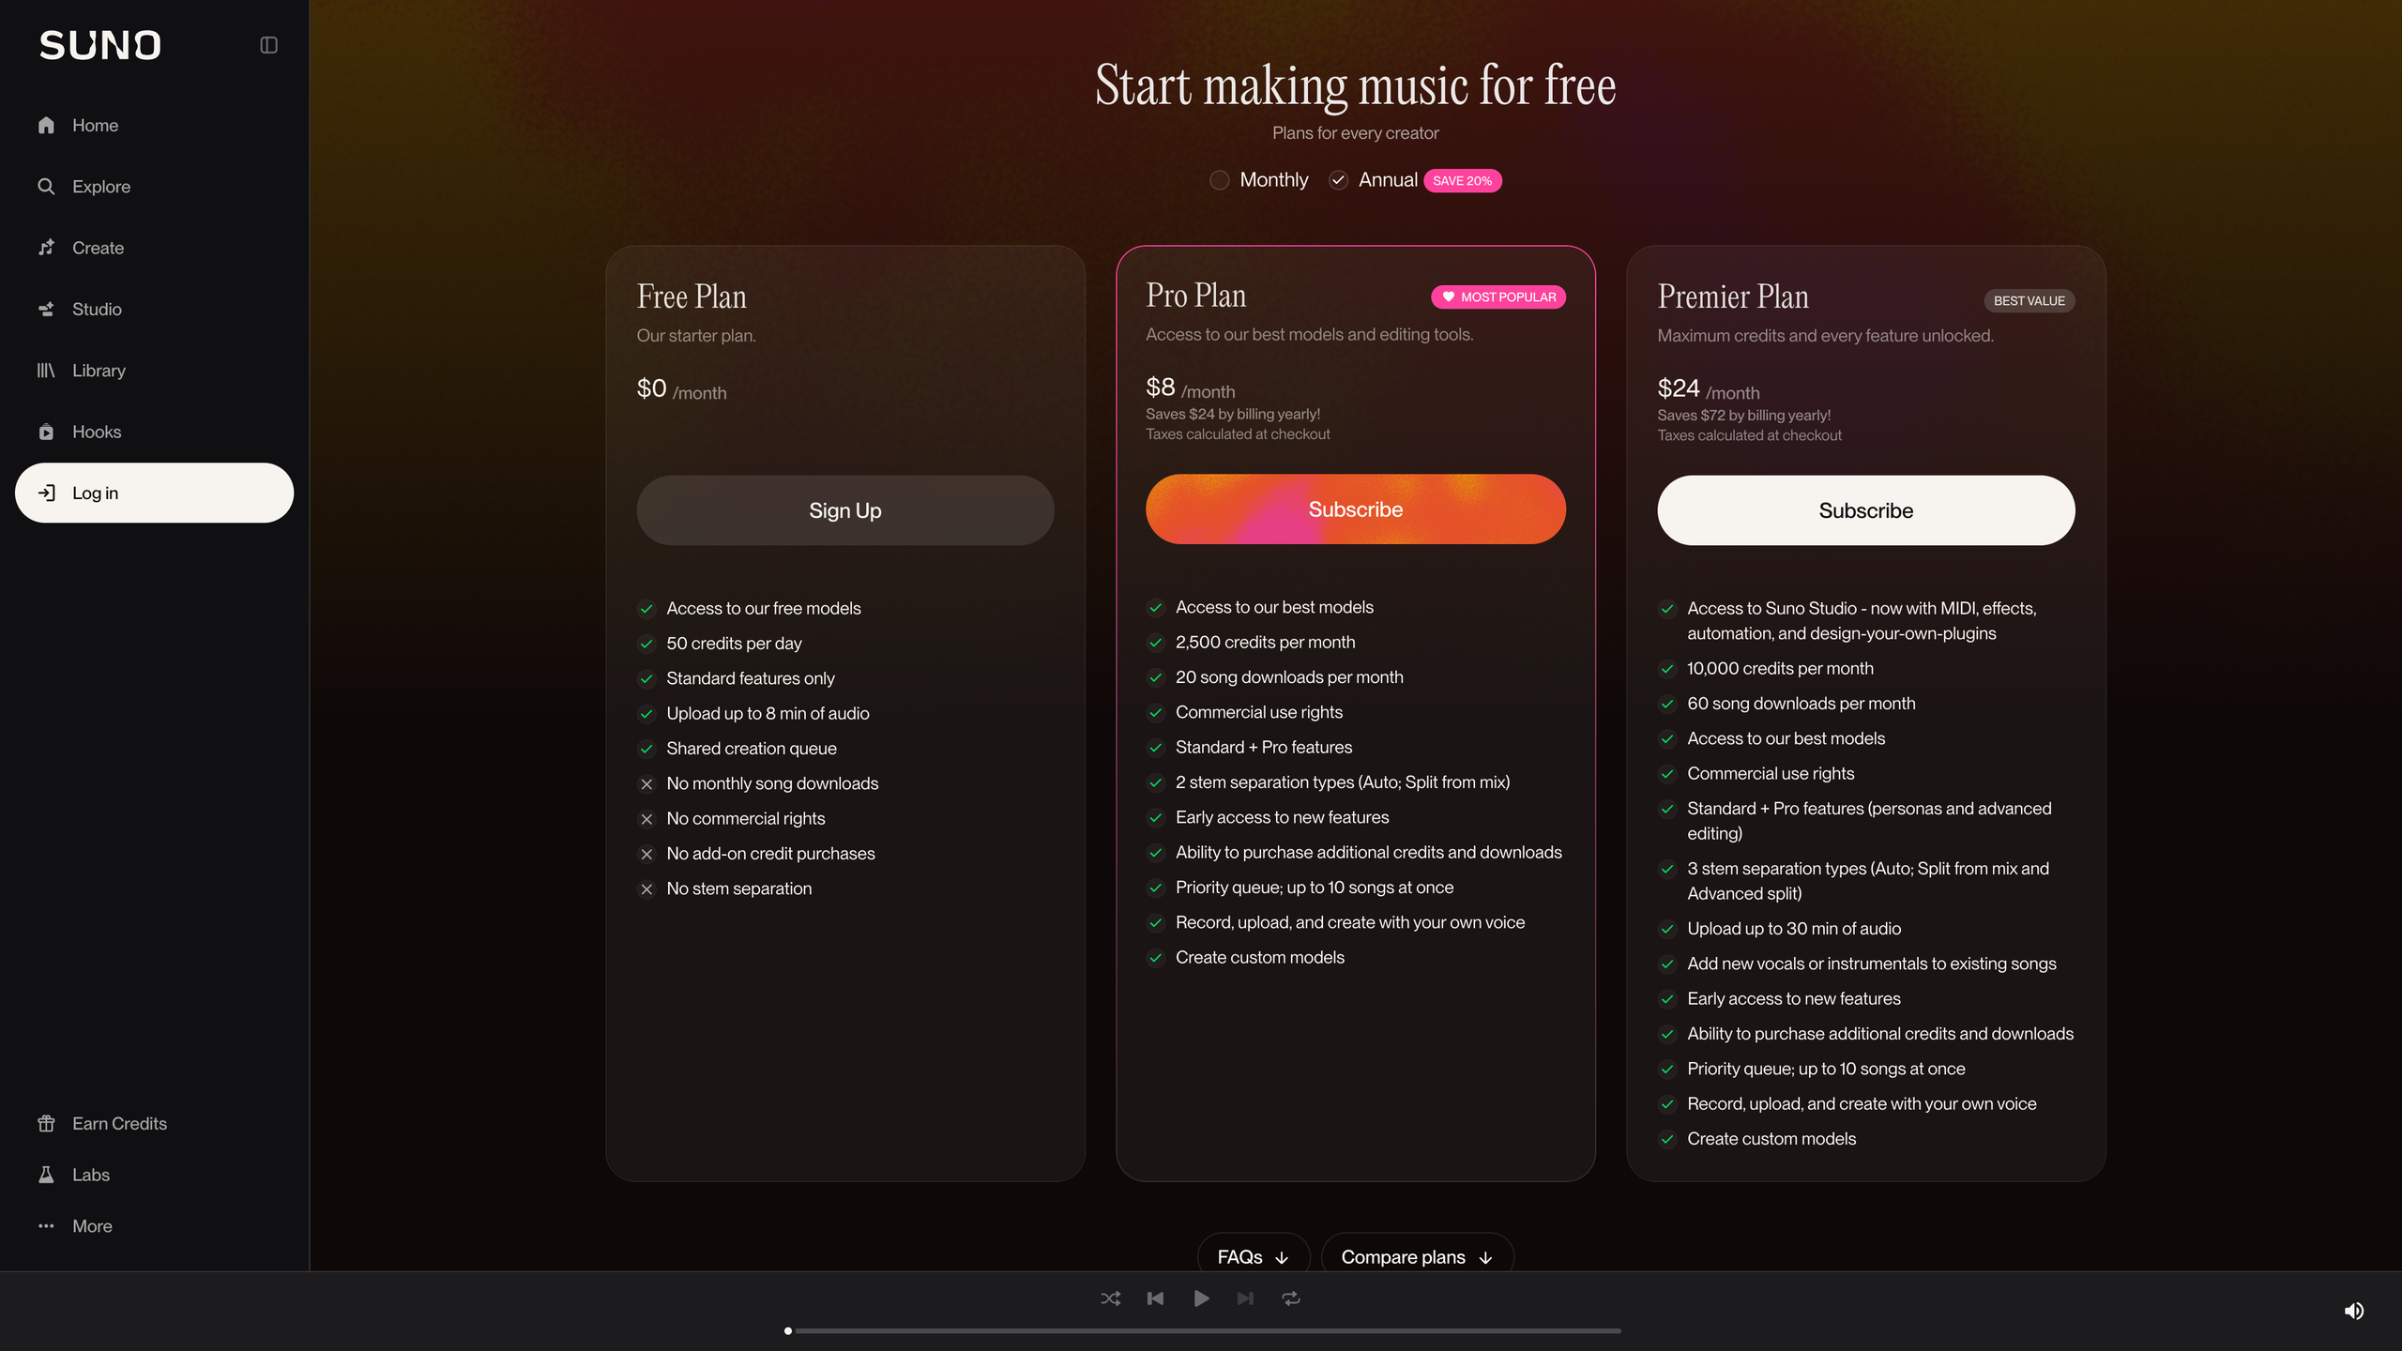Viewport: 2402px width, 1351px height.
Task: Click the $24 /month price
Action: (1709, 389)
